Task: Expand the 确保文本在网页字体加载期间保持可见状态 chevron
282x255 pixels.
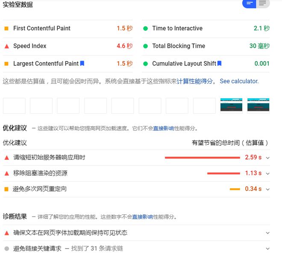Action: coord(267,233)
